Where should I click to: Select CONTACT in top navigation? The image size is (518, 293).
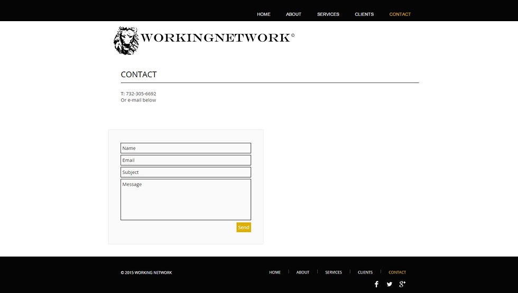coord(400,14)
